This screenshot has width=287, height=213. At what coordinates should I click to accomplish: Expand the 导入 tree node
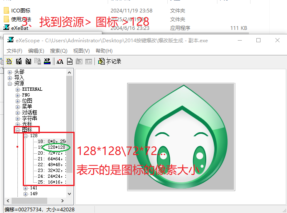pos(10,77)
